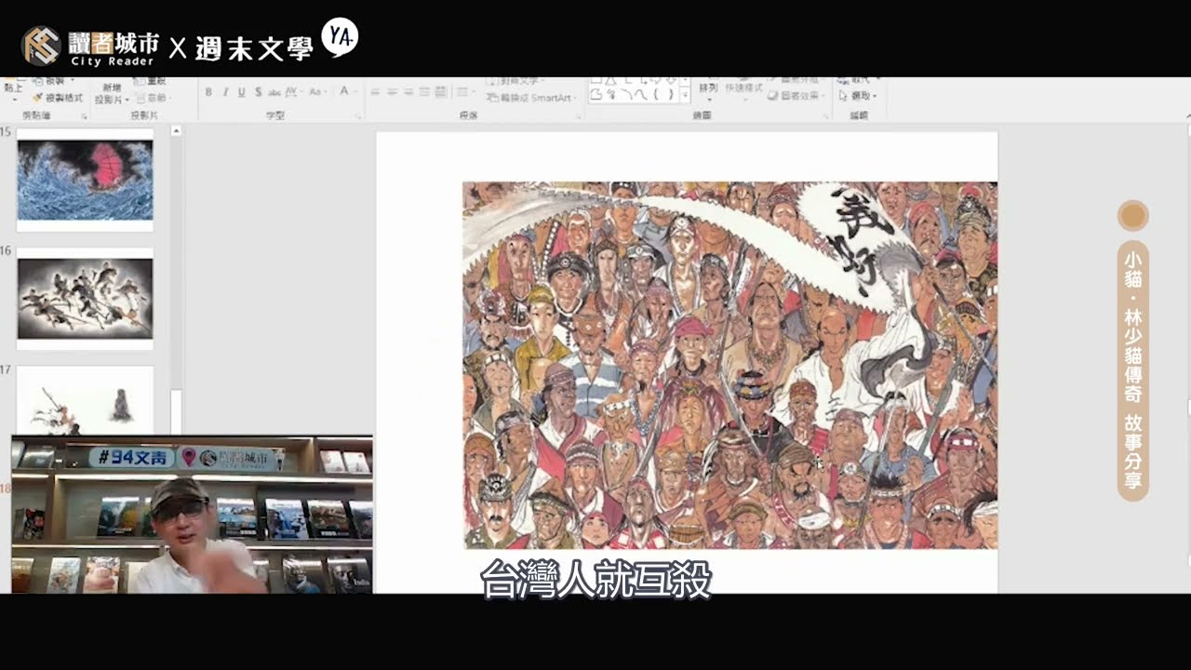This screenshot has width=1191, height=670.
Task: Click scroll-up arrow of slide panel
Action: 176,131
